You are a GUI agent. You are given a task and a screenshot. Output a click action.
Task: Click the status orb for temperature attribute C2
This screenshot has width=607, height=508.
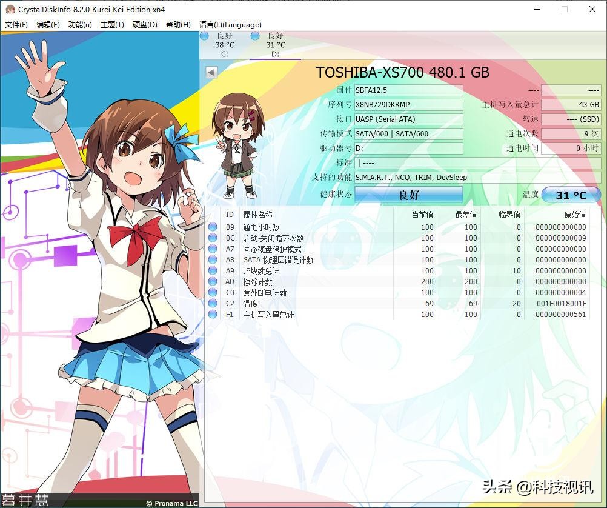[x=213, y=304]
